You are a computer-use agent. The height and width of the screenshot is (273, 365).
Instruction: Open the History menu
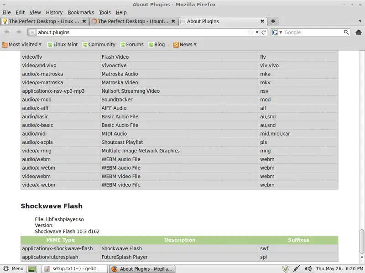tap(54, 13)
